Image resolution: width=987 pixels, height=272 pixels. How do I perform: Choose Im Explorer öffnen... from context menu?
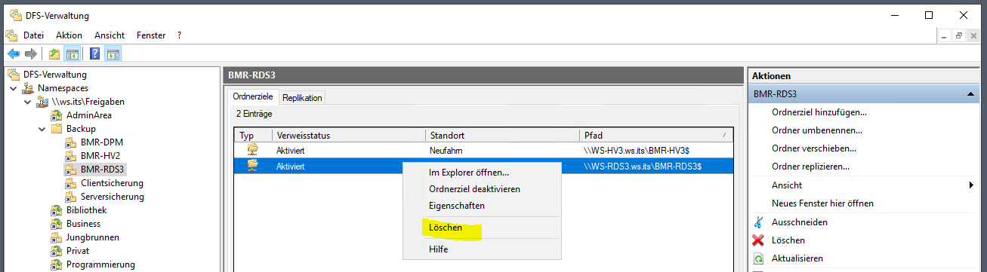[468, 173]
